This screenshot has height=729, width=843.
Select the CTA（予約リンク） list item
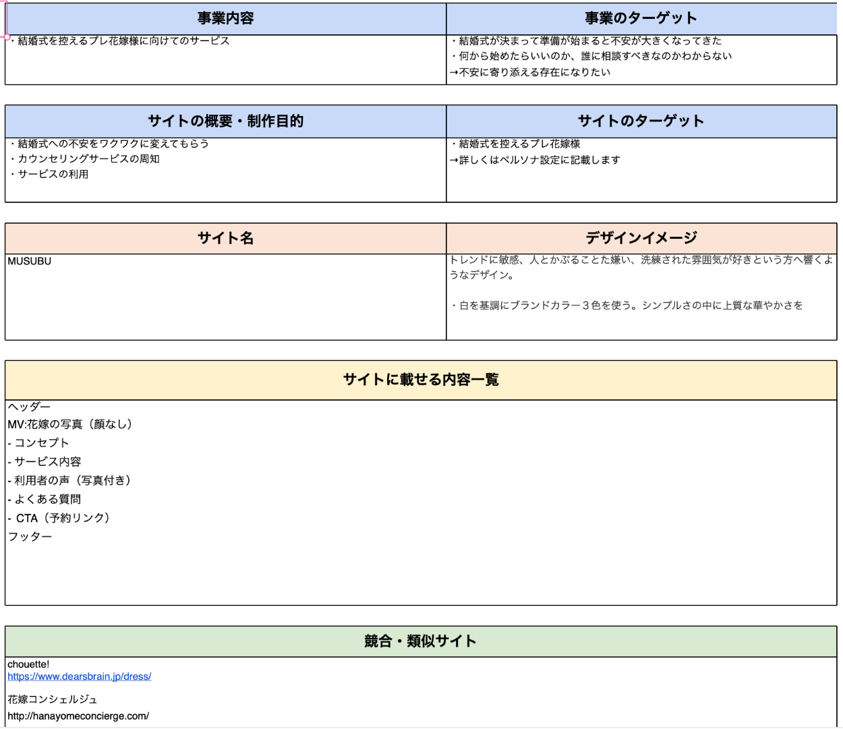point(61,518)
